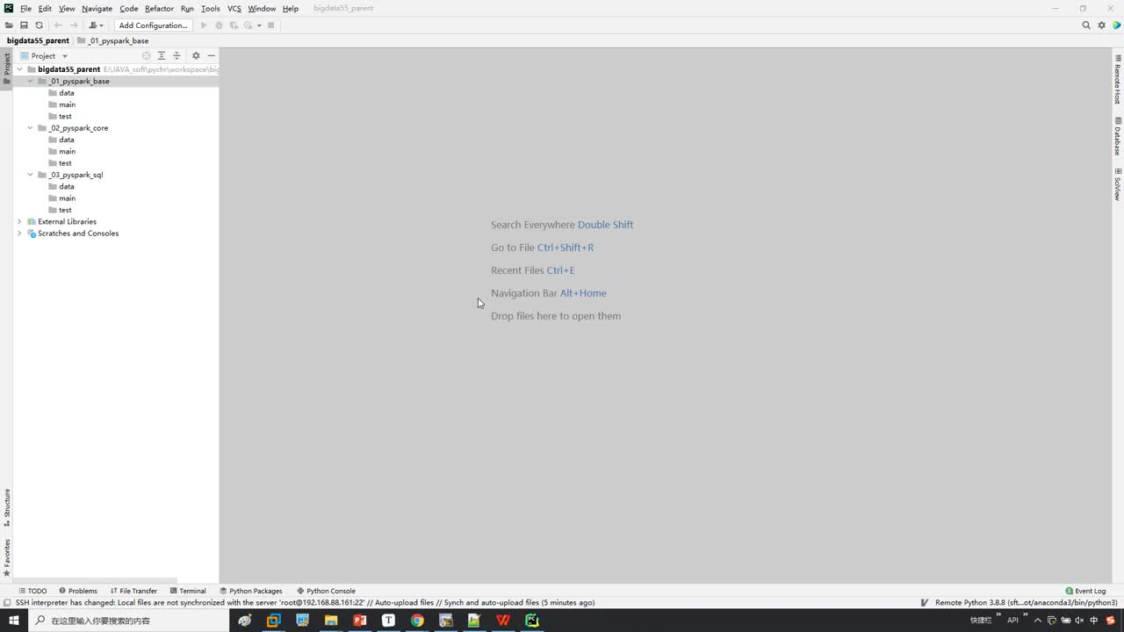The width and height of the screenshot is (1124, 632).
Task: Click the muted volume icon in system tray
Action: 1079,621
